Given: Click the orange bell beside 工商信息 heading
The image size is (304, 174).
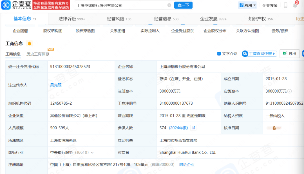Looking at the screenshot, I should [x=29, y=43].
